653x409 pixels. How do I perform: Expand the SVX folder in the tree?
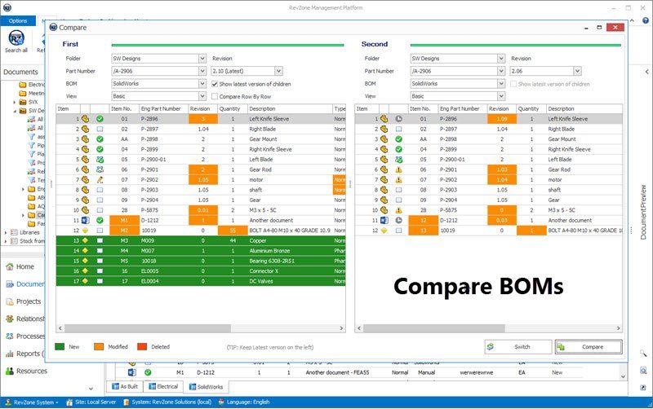pyautogui.click(x=15, y=102)
